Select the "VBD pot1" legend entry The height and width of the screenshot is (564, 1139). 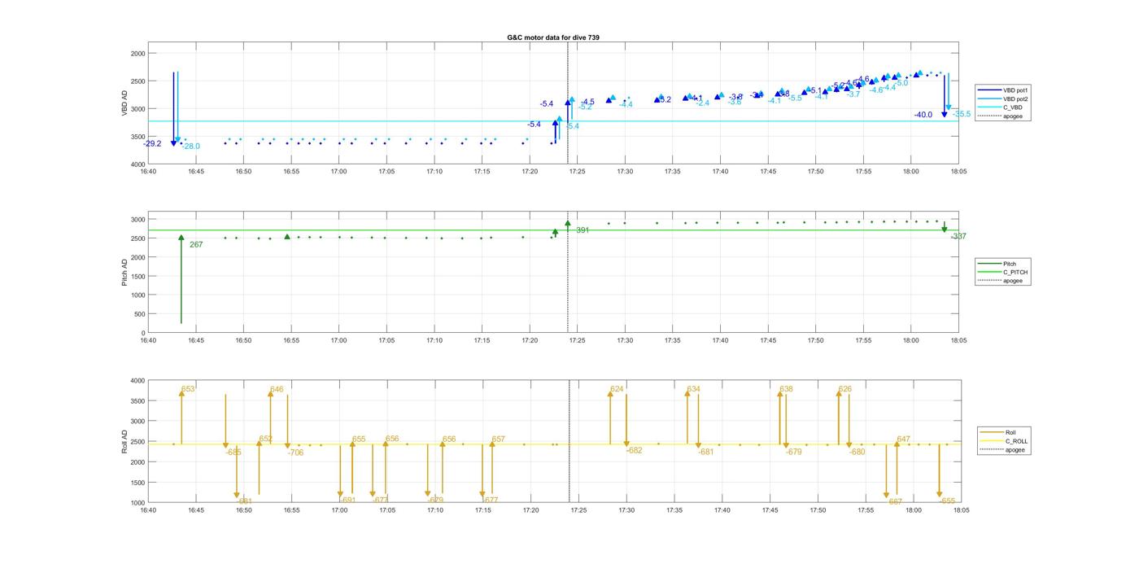pyautogui.click(x=1004, y=91)
